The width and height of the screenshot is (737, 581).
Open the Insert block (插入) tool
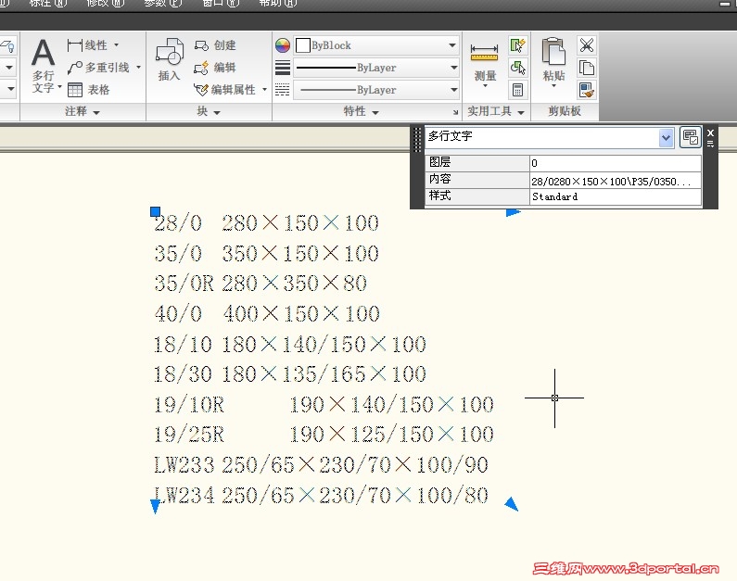click(170, 59)
